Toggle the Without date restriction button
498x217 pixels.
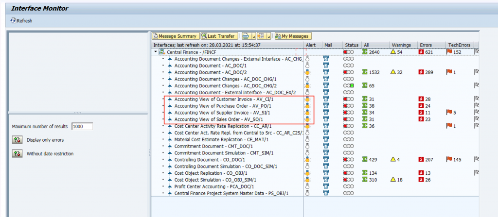(x=17, y=154)
